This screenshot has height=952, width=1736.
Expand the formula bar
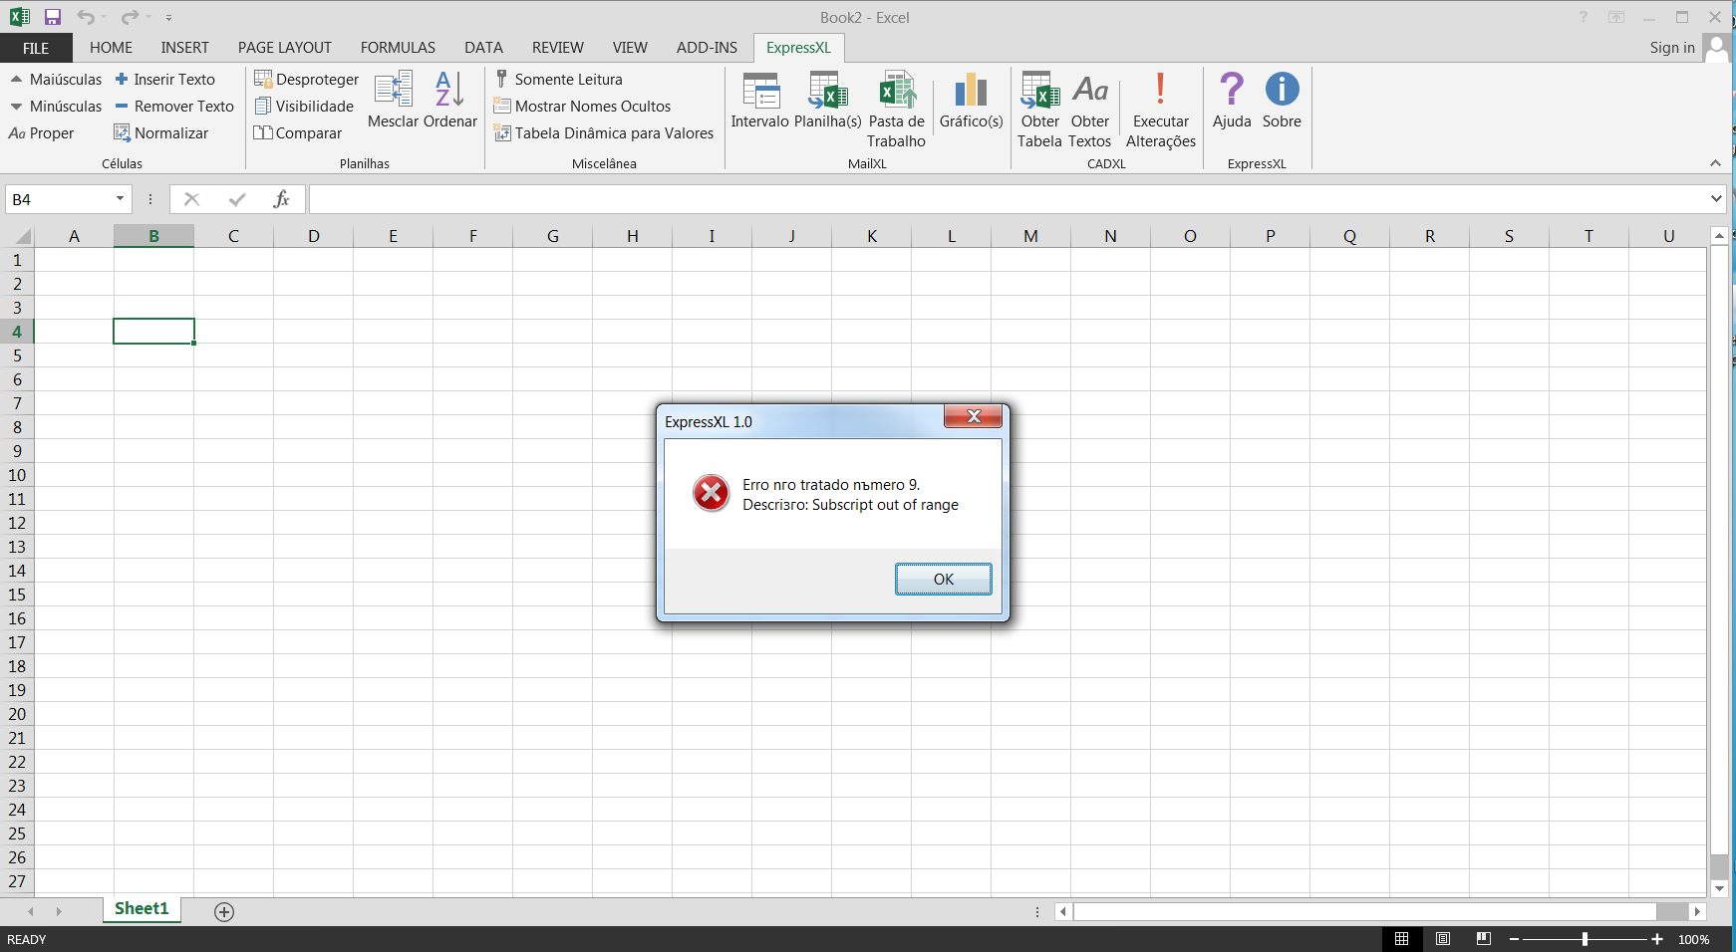tap(1716, 199)
